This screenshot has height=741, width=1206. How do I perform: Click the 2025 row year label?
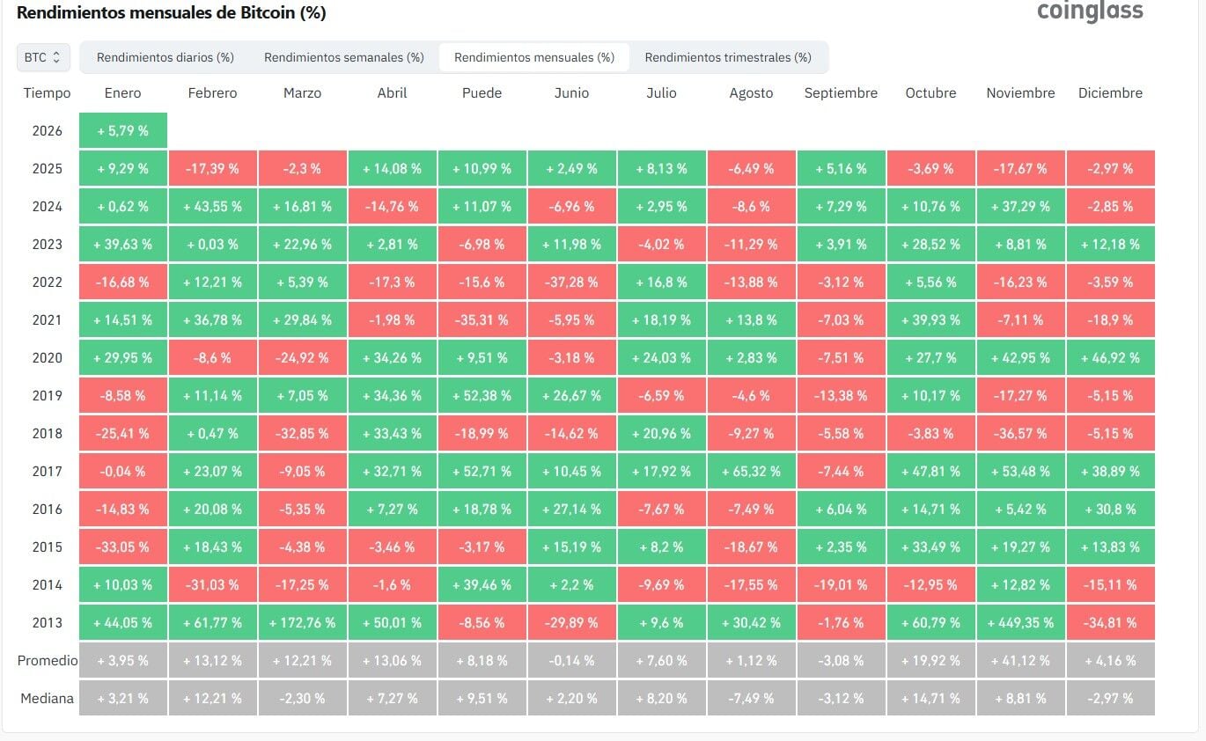48,168
